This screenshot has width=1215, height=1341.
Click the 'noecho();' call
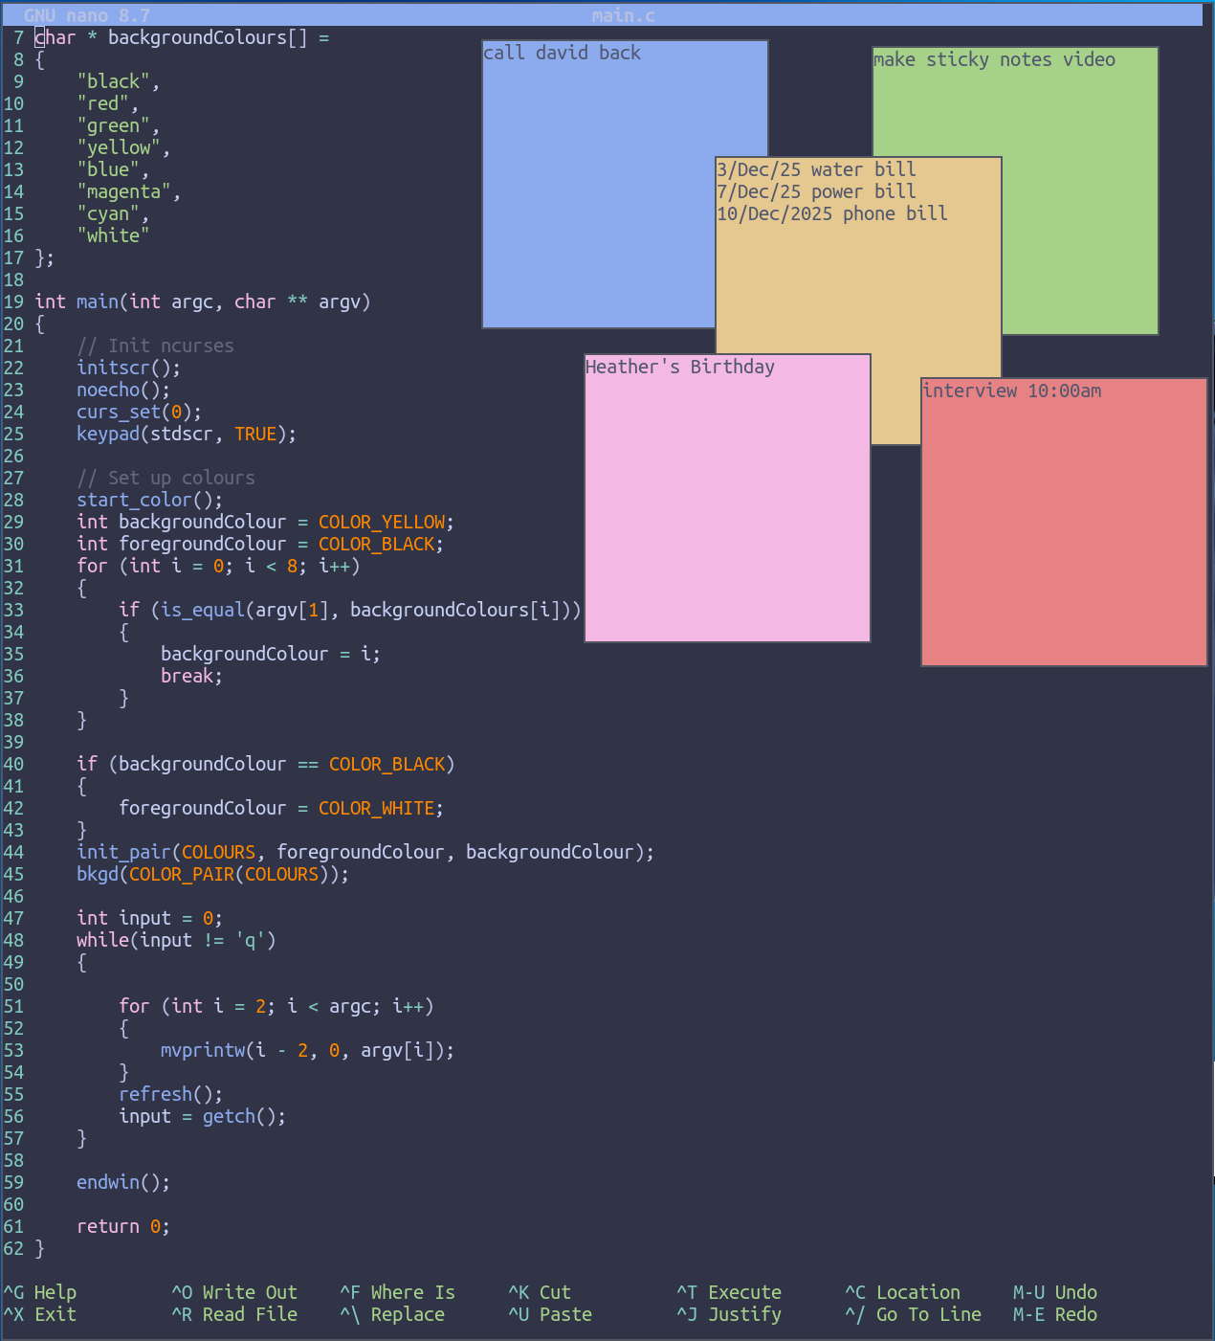pyautogui.click(x=123, y=390)
